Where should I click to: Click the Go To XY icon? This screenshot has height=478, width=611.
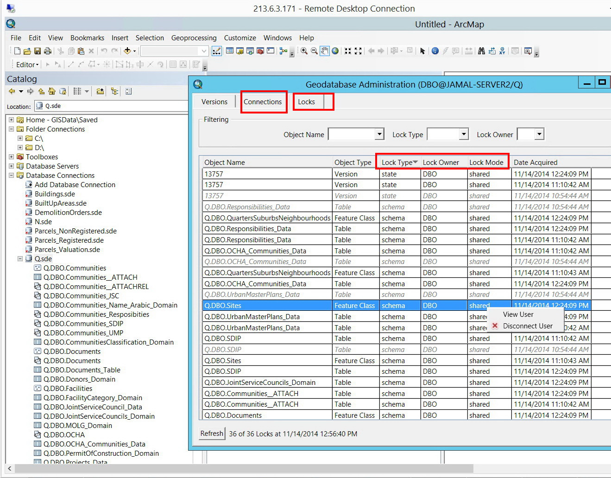click(x=502, y=51)
